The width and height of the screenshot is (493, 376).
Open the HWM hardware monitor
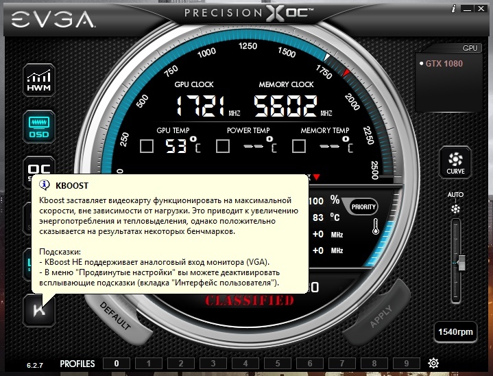point(39,80)
